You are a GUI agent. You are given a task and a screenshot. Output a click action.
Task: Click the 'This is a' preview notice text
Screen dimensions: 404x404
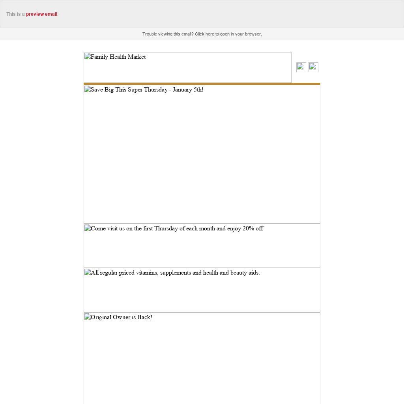pyautogui.click(x=15, y=14)
